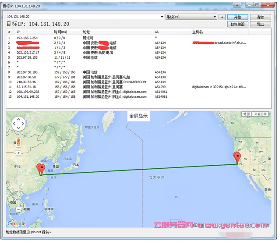The image size is (279, 241).
Task: Select hop 13 row 104.131.148.20
Action: tap(88, 97)
